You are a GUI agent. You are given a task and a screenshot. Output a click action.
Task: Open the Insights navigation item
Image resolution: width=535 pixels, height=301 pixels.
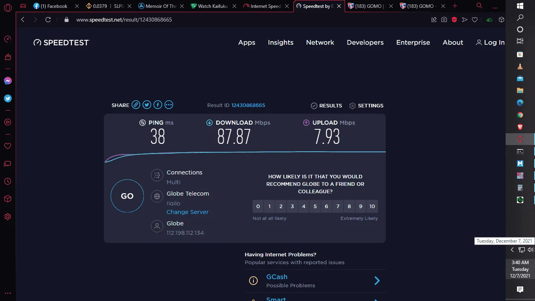click(280, 42)
